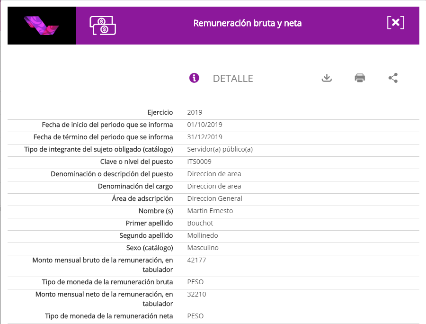The height and width of the screenshot is (324, 426).
Task: Download the detail record
Action: [327, 78]
